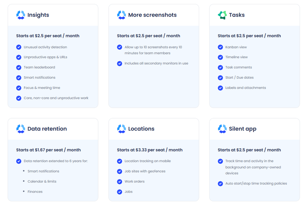Click checkmark beside Core, non-core and unproductive work
Viewport: 307px width, 205px height.
click(x=19, y=98)
